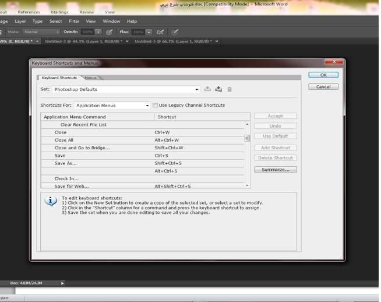Click the save shortcut set icon
Image resolution: width=381 pixels, height=302 pixels.
coord(207,89)
